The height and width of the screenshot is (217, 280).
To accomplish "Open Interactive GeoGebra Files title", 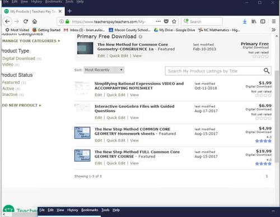I will pyautogui.click(x=134, y=109).
